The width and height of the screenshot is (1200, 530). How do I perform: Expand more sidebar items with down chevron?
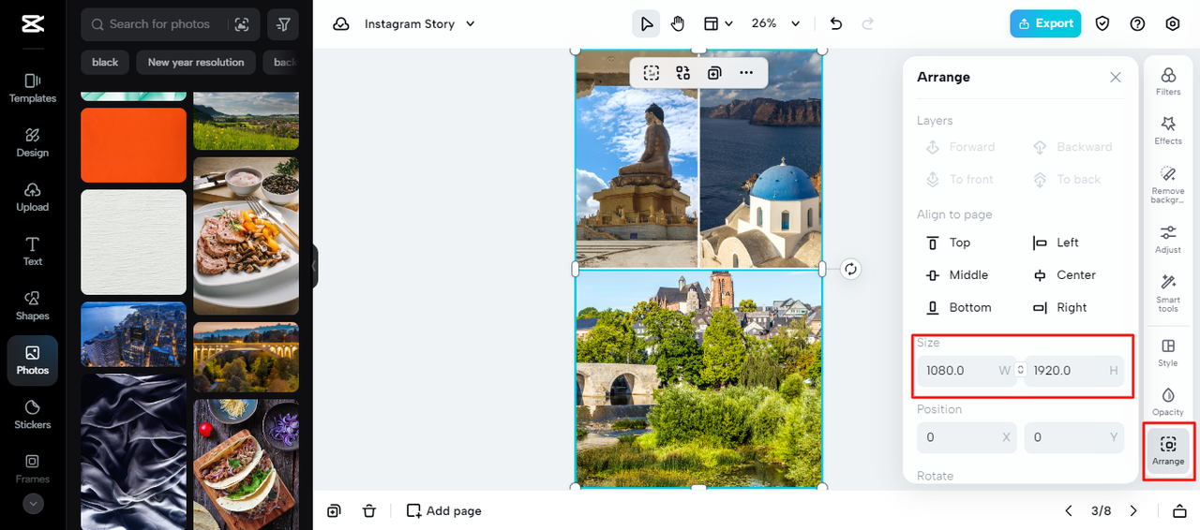click(33, 504)
